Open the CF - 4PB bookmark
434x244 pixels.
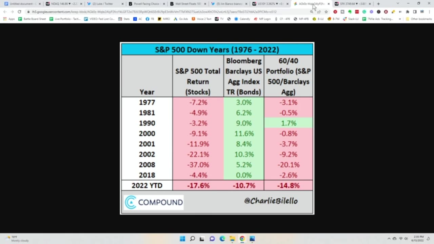(282, 19)
